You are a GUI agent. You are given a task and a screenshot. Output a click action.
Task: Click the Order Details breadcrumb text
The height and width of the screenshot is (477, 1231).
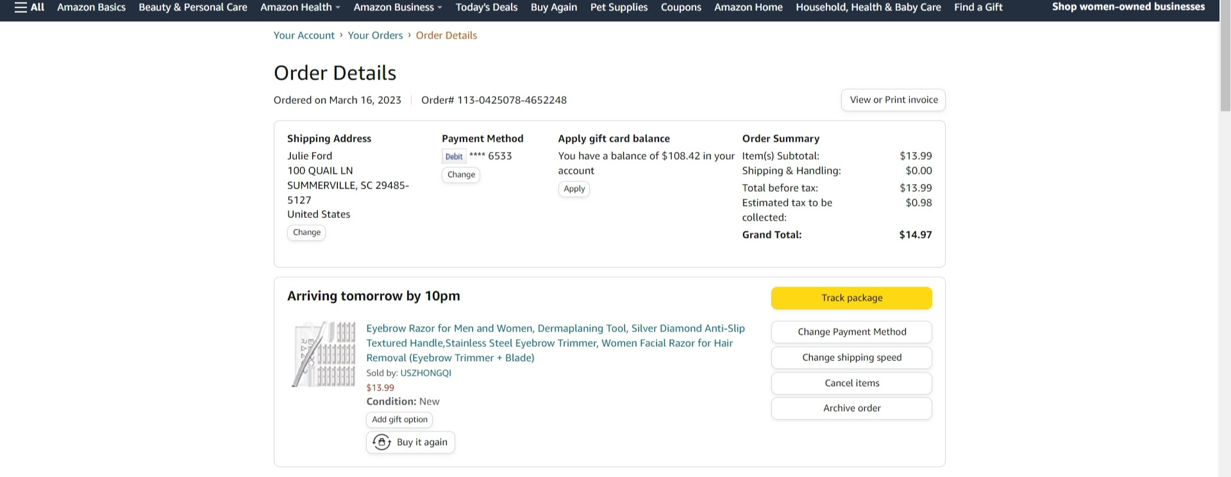pos(446,35)
